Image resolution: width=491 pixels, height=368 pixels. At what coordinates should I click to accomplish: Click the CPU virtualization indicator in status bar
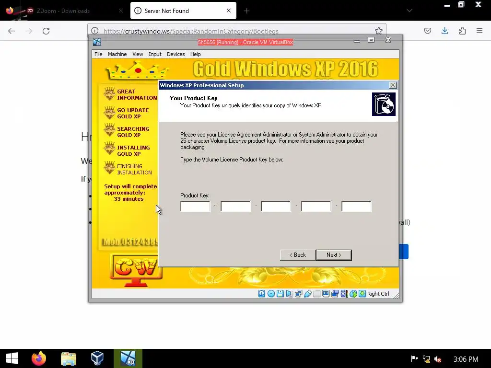tap(344, 294)
